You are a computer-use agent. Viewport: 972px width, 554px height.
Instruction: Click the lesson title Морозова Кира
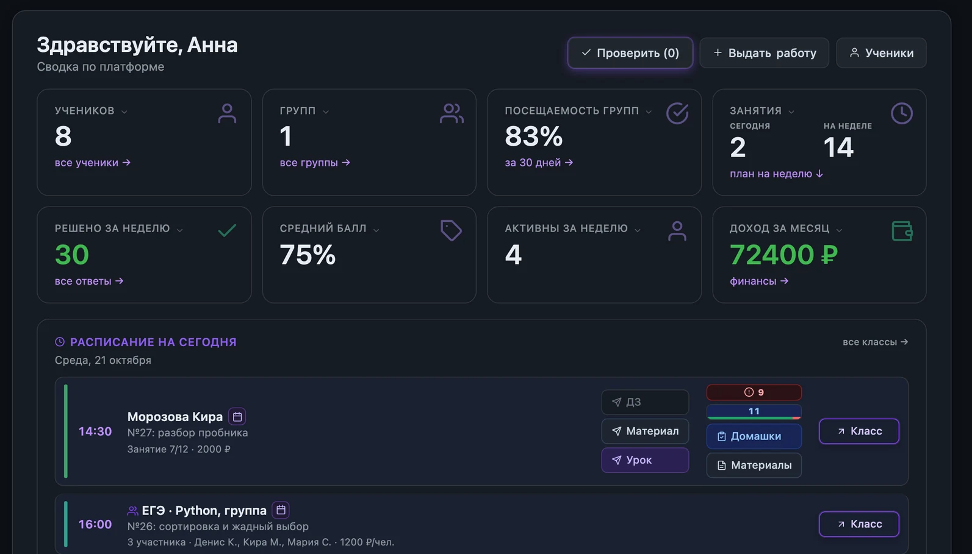pos(175,417)
